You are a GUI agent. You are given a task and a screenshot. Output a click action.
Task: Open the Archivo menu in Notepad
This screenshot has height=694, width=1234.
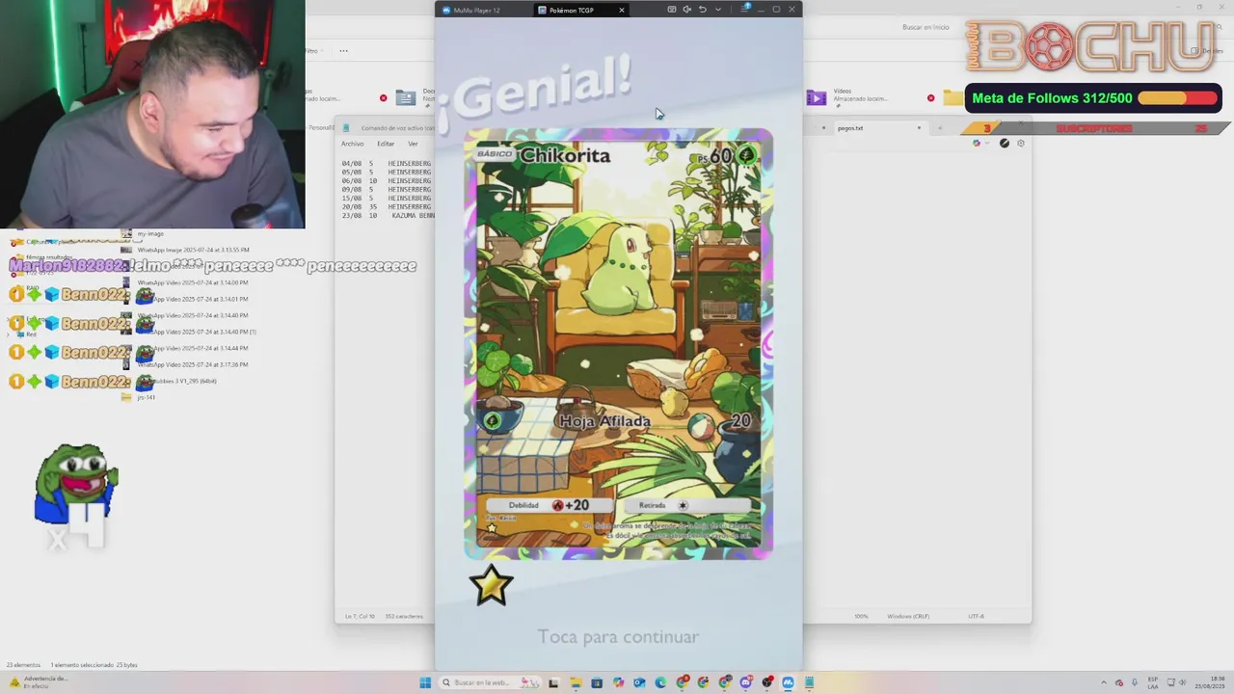tap(353, 144)
